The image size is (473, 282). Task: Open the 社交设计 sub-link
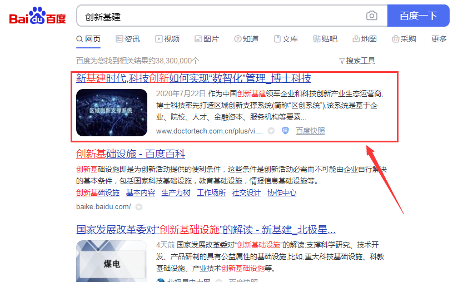point(246,192)
